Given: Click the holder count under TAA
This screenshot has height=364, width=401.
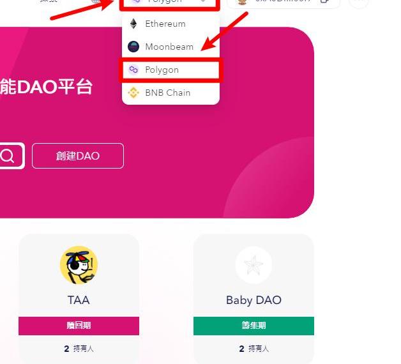Looking at the screenshot, I should (79, 349).
